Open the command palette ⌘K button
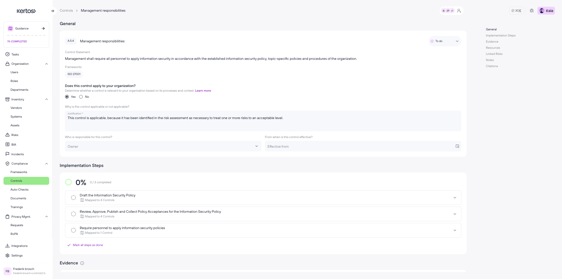The width and height of the screenshot is (562, 279). (516, 11)
